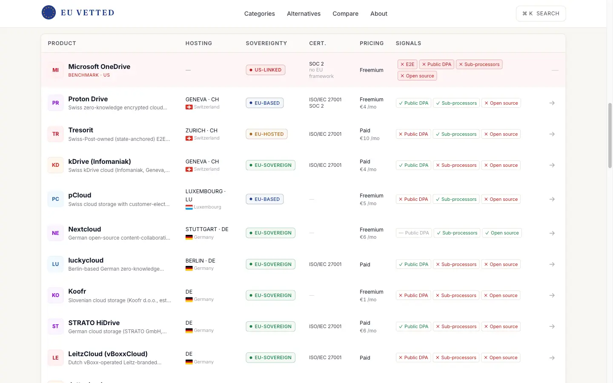
Task: Open the About page
Action: click(x=379, y=14)
